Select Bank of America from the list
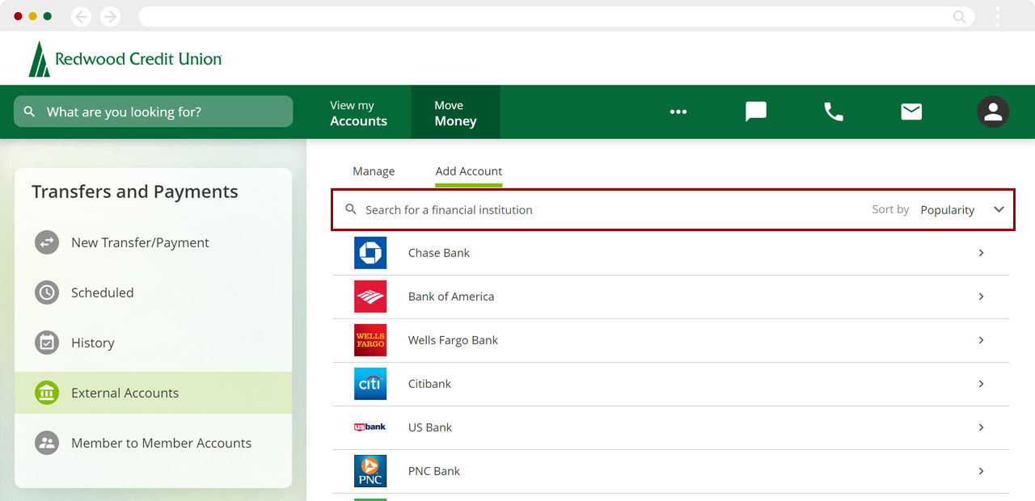1035x501 pixels. (x=670, y=297)
